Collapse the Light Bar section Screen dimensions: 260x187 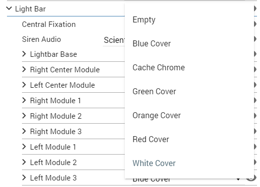pos(9,8)
